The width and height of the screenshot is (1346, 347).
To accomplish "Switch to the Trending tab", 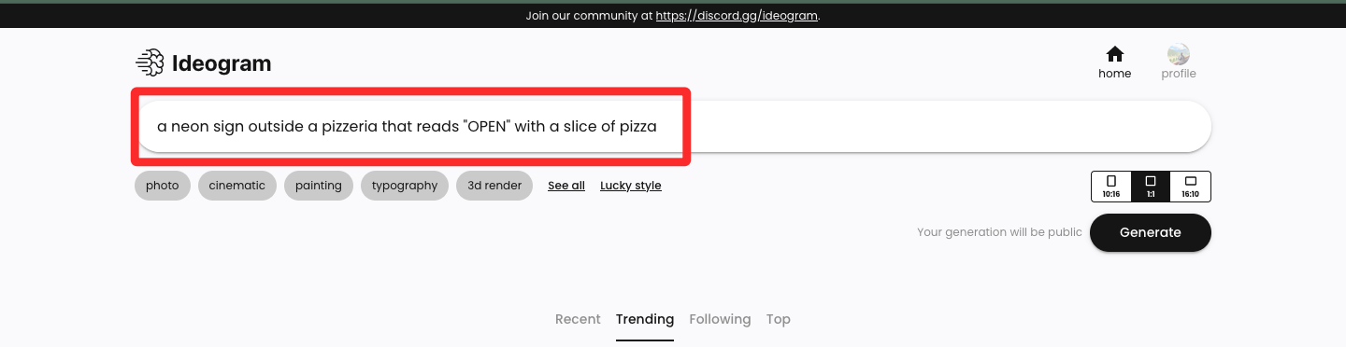I will point(645,319).
